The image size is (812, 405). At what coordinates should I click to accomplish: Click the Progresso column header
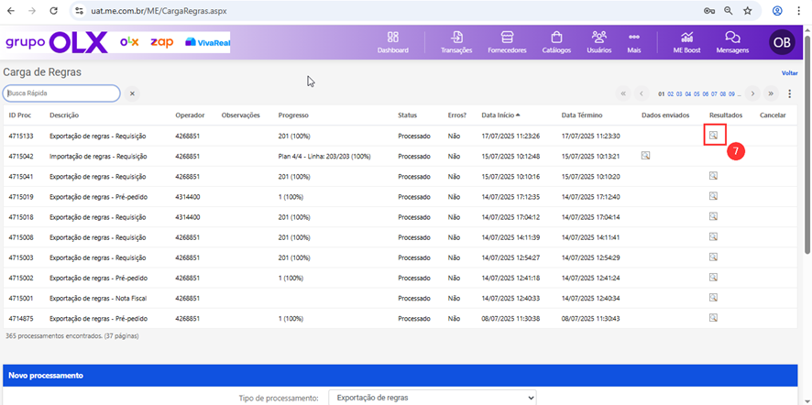293,115
